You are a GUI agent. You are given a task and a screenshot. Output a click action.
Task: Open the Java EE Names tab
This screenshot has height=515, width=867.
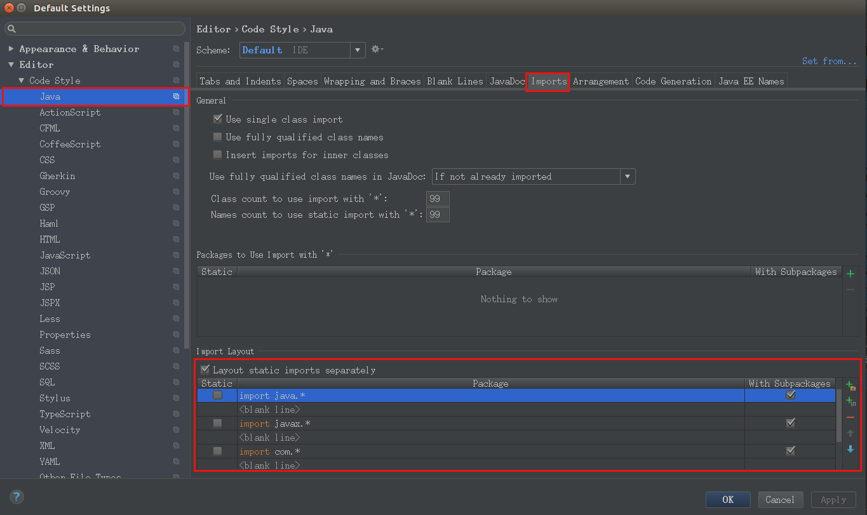tap(751, 81)
